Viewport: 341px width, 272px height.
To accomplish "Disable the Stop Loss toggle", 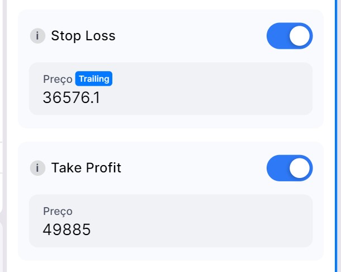I will click(290, 36).
